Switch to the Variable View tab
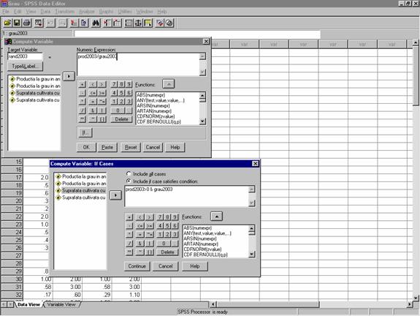 coord(61,304)
